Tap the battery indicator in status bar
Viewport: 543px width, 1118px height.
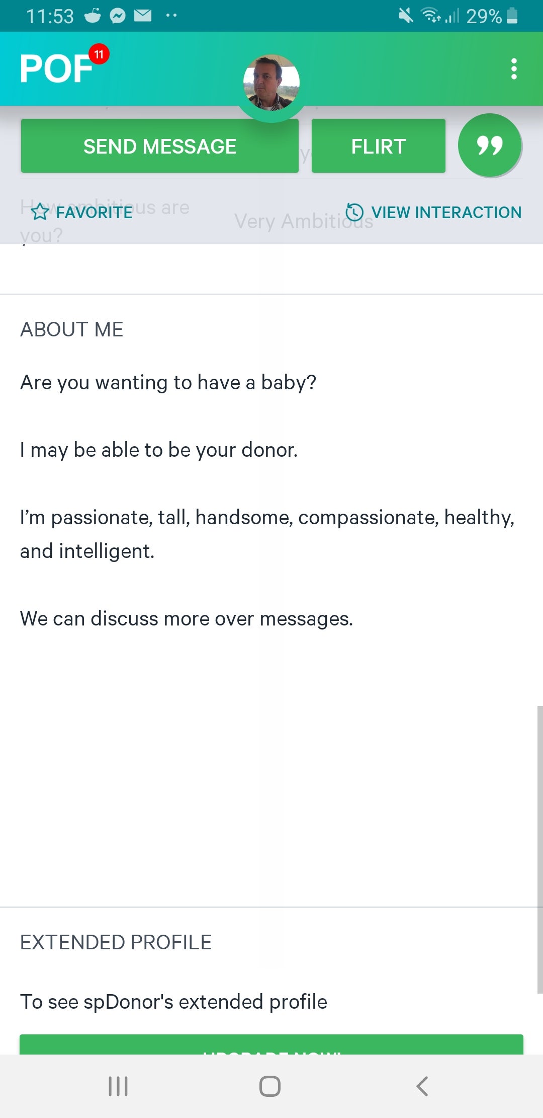tap(512, 16)
